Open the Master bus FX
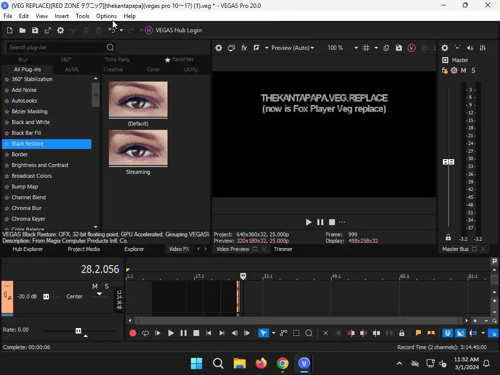This screenshot has height=375, width=500. (x=444, y=70)
